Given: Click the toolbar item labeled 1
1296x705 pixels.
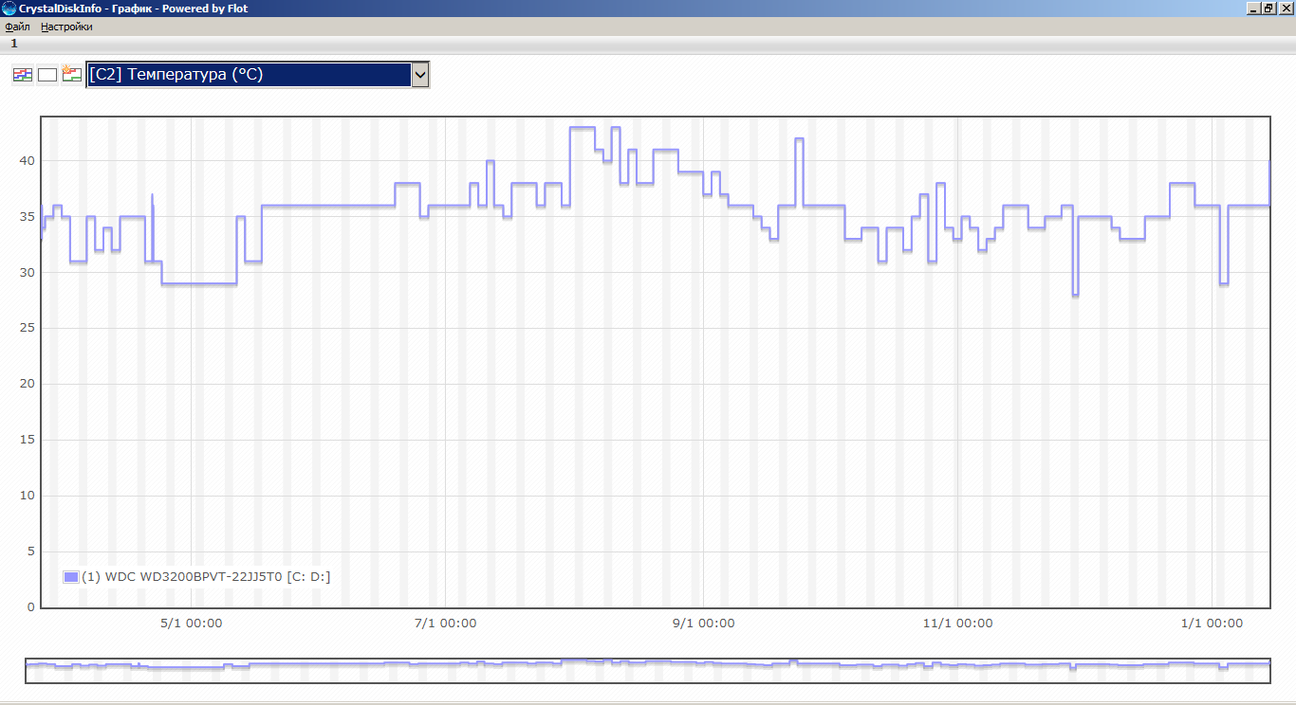Looking at the screenshot, I should [14, 44].
